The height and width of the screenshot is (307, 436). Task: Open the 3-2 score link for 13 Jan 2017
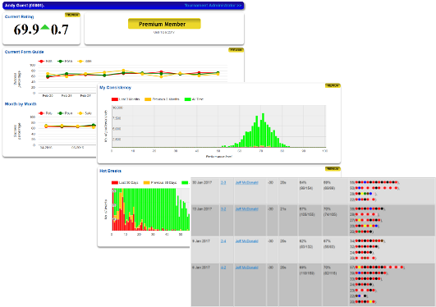[x=223, y=209]
